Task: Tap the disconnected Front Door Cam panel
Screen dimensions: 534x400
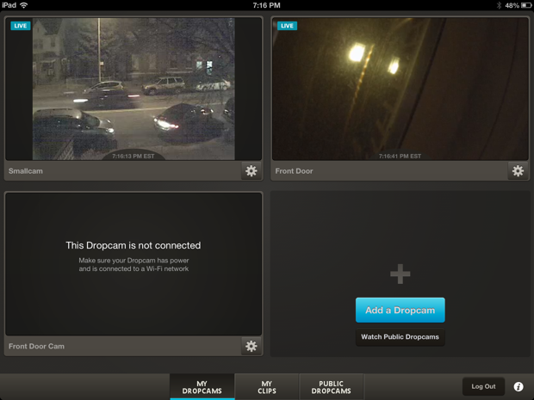Action: click(x=133, y=262)
